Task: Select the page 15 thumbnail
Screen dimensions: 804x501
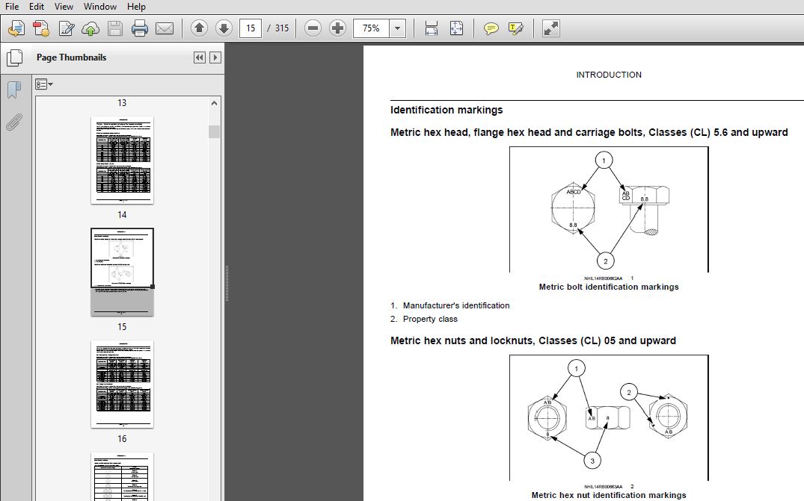Action: coord(122,273)
